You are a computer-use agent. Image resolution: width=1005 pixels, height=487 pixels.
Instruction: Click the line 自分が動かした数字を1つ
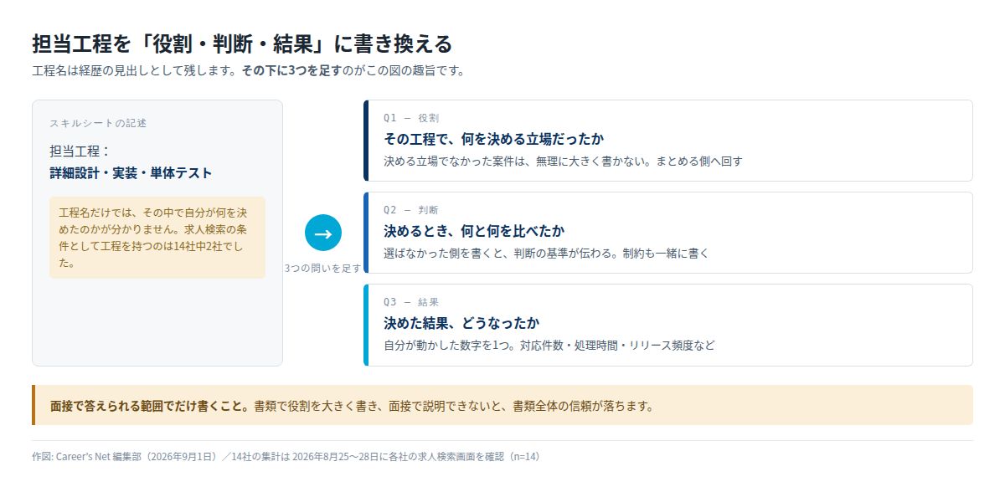(x=549, y=345)
